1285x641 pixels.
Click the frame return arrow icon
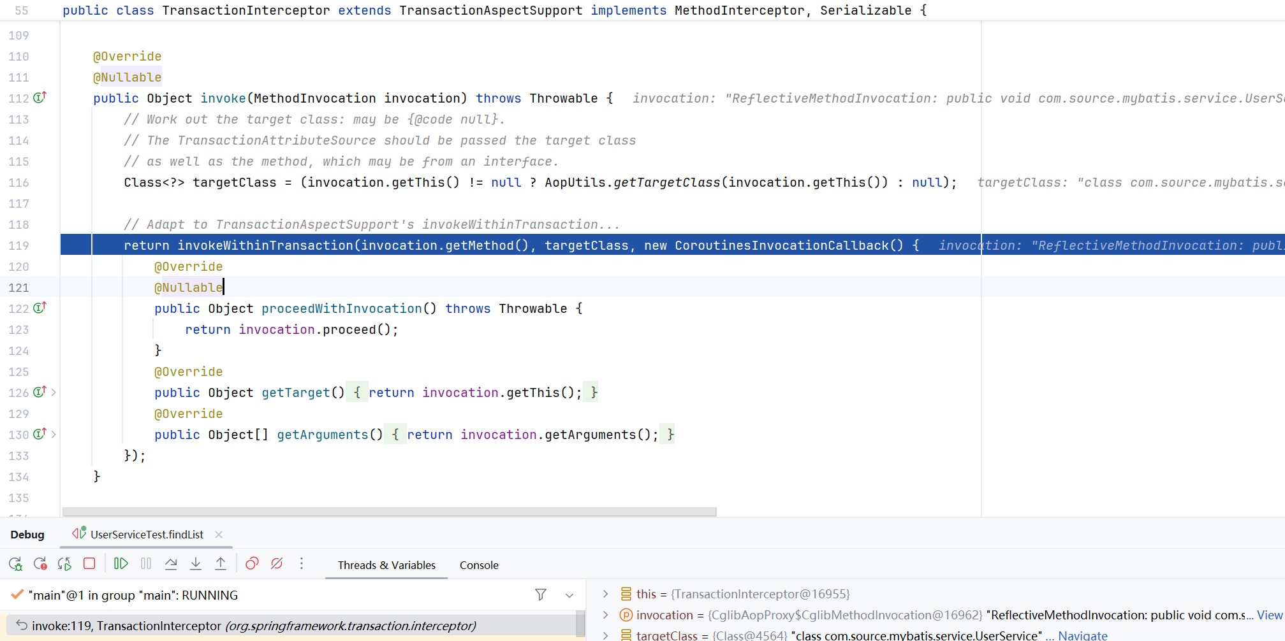(x=22, y=625)
